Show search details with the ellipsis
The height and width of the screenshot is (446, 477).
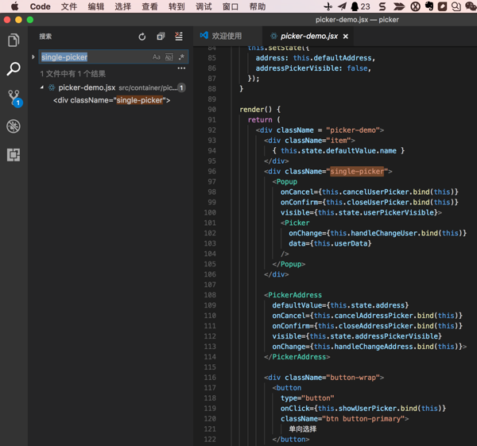point(181,69)
